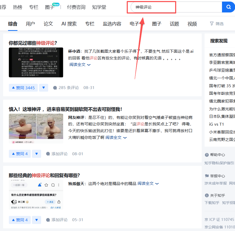This screenshot has height=231, width=235.
Task: Toggle the 赞同 4 upvote on second answer
Action: coord(20,154)
